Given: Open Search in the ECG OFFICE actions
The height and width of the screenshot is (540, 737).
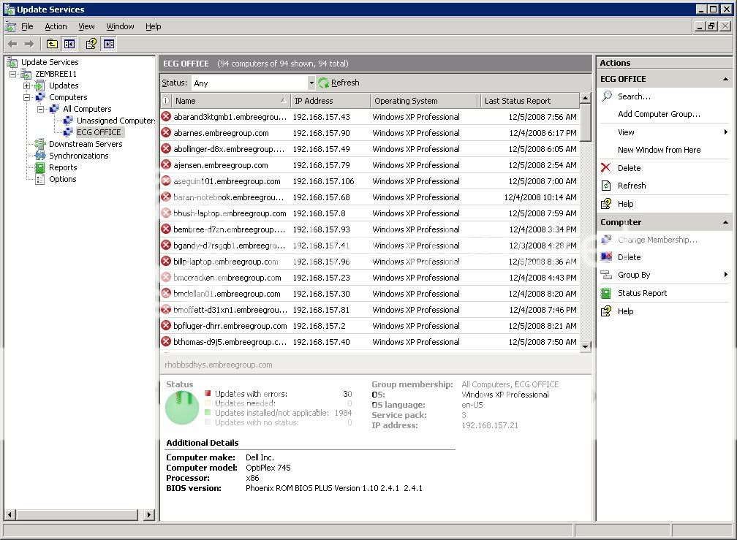Looking at the screenshot, I should (635, 95).
